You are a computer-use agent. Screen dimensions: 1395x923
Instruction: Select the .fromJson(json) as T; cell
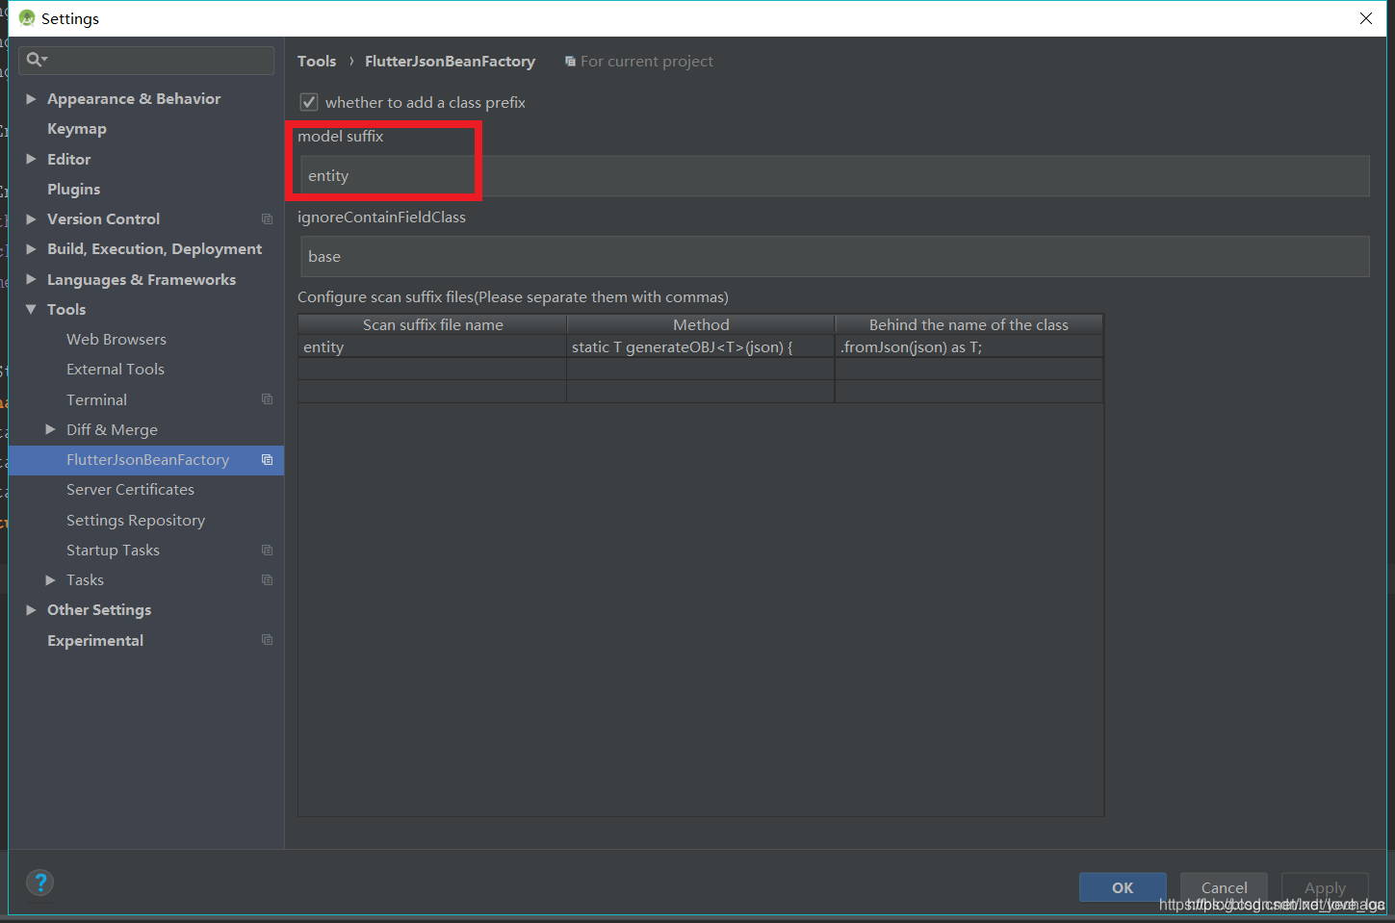click(969, 346)
